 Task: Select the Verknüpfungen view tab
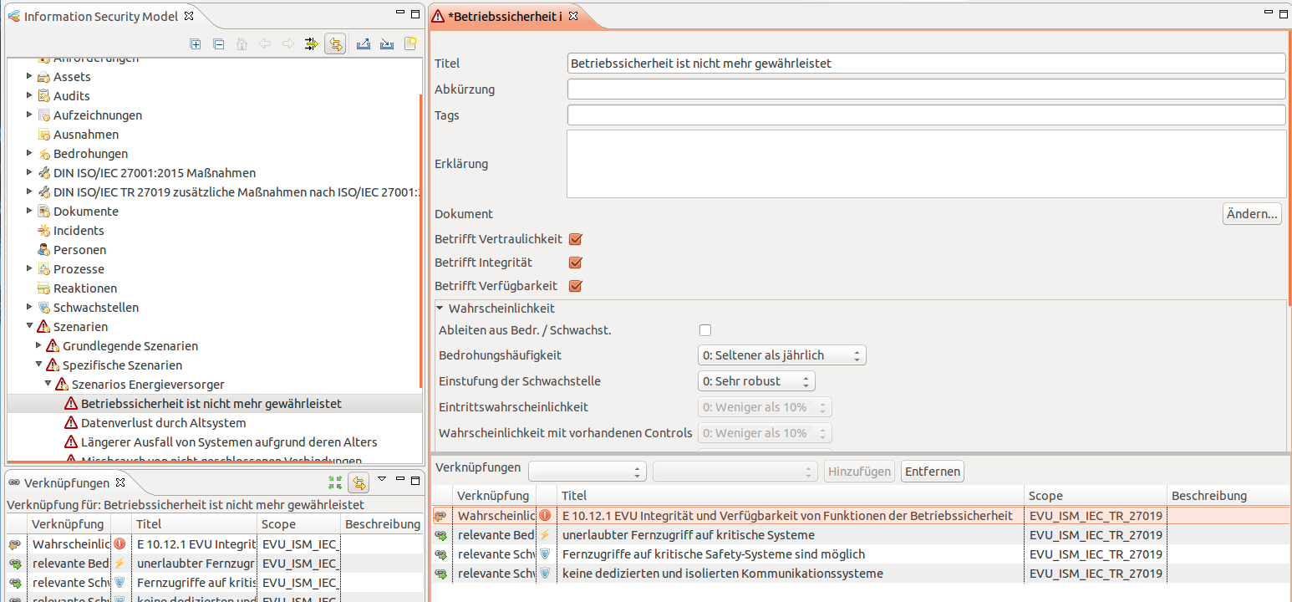pos(67,482)
